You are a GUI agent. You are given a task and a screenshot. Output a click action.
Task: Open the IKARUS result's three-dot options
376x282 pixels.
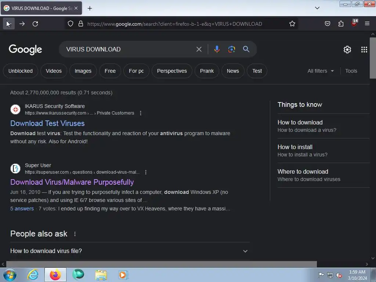(141, 113)
